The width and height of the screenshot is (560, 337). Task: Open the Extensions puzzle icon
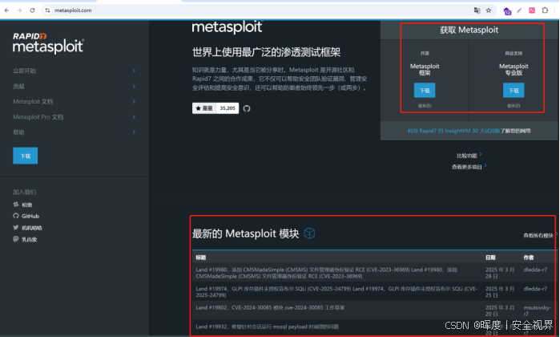(545, 10)
